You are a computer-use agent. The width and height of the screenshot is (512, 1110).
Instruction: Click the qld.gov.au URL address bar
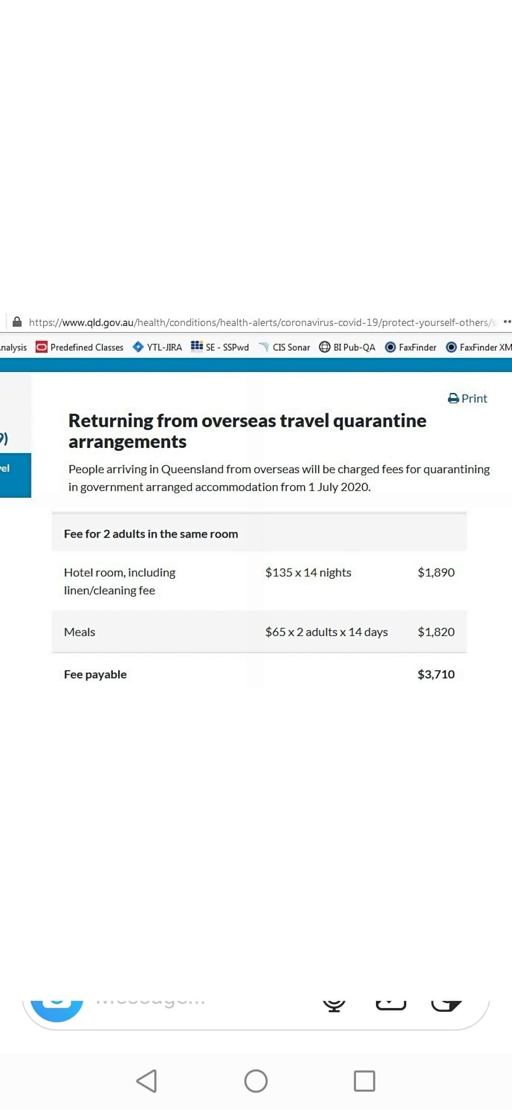[x=258, y=323]
